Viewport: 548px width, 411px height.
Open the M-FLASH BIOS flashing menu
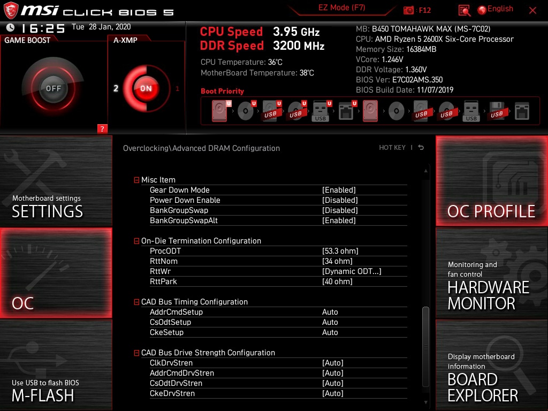coord(56,365)
